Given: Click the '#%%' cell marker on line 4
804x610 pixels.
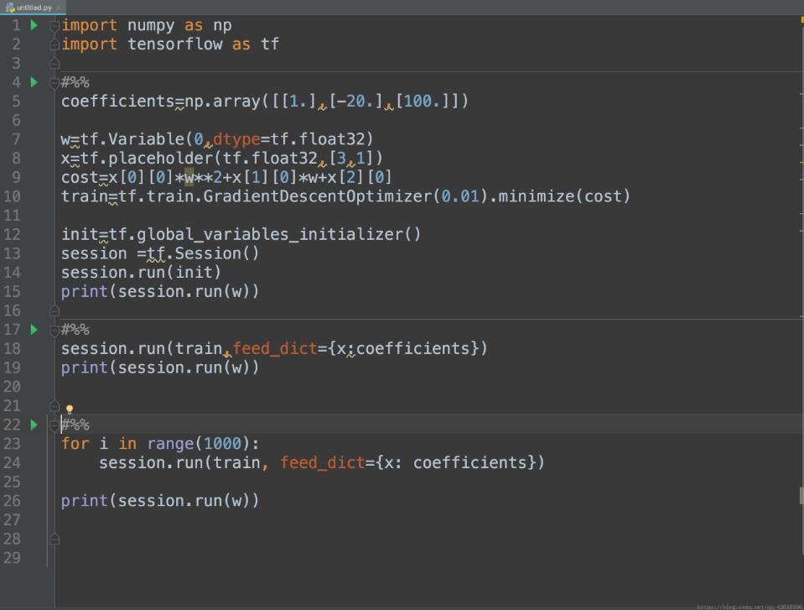Looking at the screenshot, I should point(75,82).
